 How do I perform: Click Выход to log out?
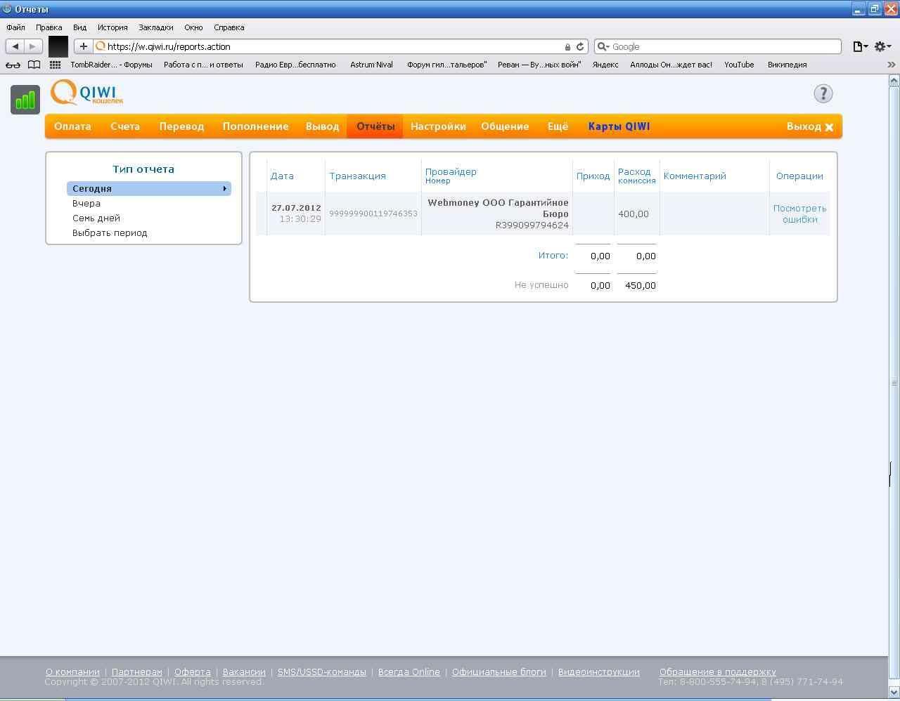point(809,126)
